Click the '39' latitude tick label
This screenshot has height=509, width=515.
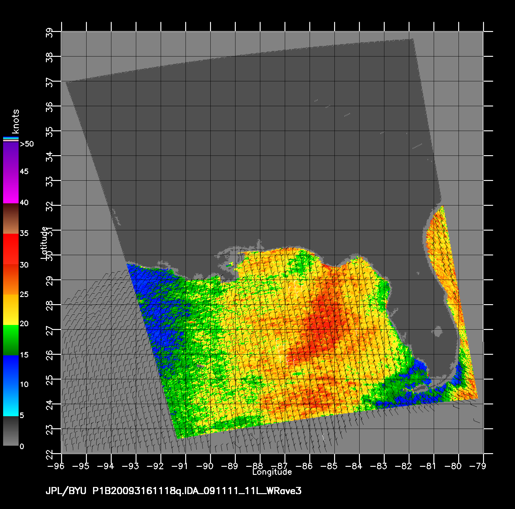pos(49,32)
